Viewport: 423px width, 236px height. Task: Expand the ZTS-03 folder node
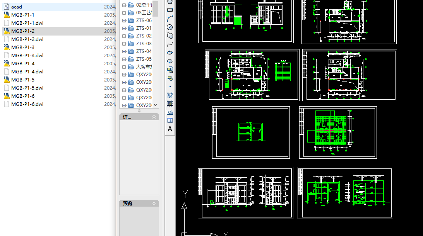pyautogui.click(x=124, y=44)
